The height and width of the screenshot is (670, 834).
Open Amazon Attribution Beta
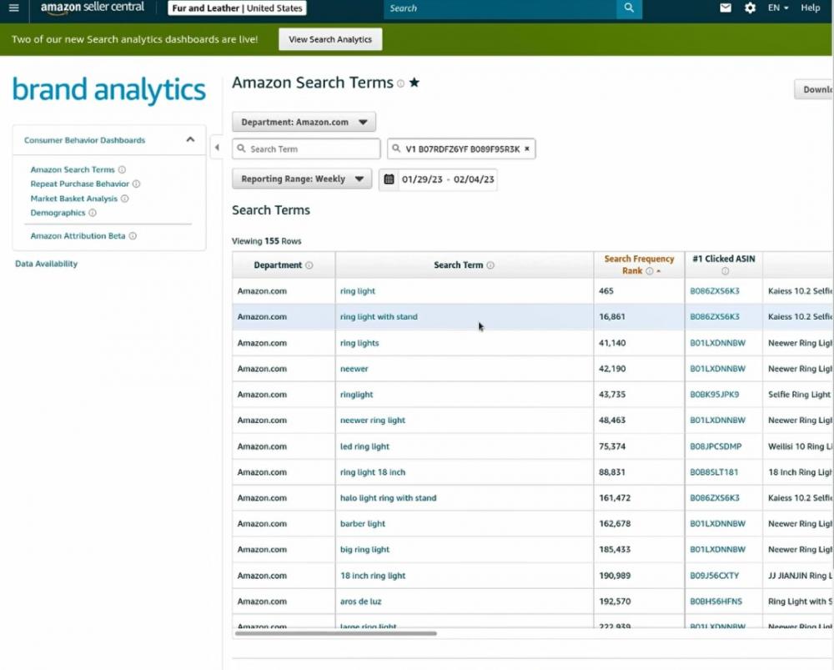point(78,236)
